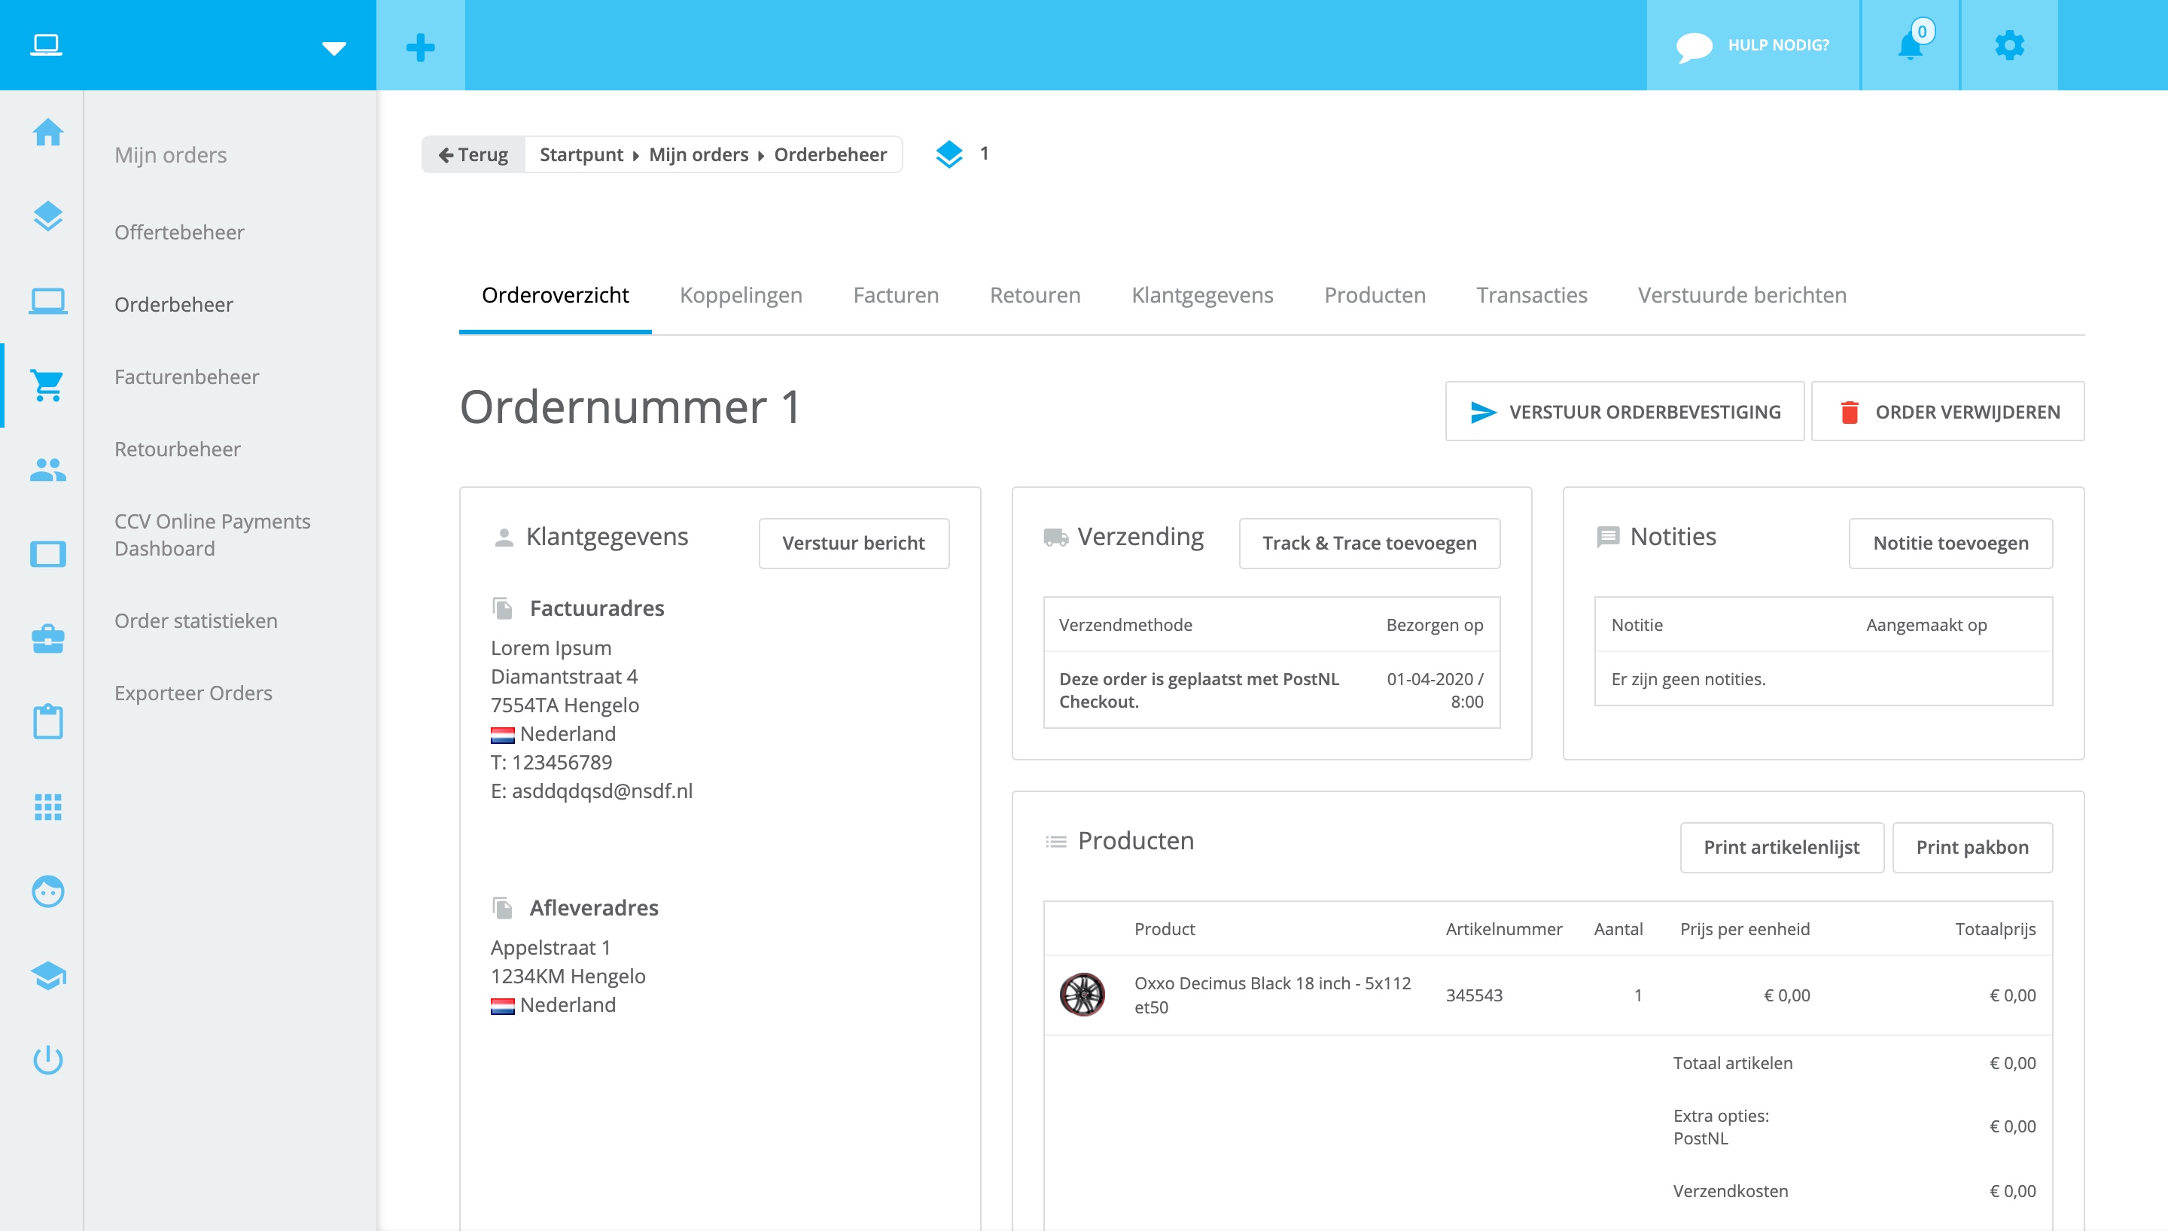Click the layers stack icon in sidebar
The width and height of the screenshot is (2168, 1231).
click(47, 216)
